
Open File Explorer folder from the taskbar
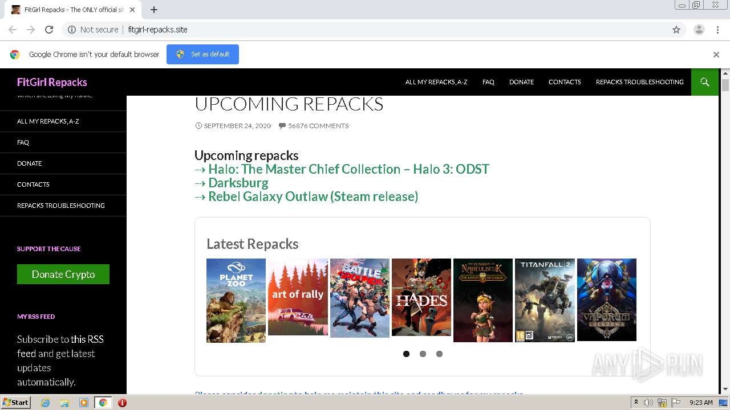[x=64, y=403]
